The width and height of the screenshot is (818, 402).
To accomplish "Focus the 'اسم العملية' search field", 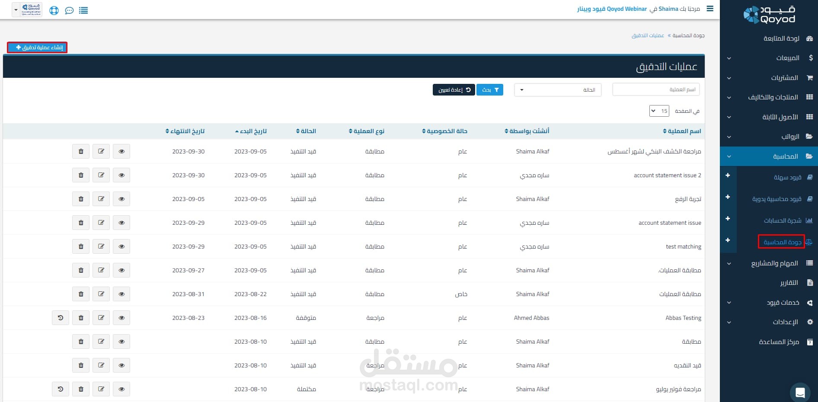I will (656, 89).
